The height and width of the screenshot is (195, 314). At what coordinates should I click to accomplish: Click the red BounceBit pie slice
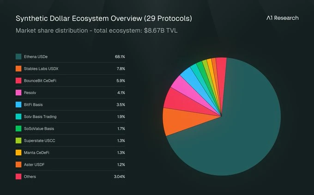coord(175,98)
